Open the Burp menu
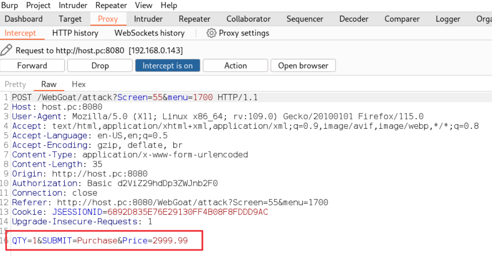This screenshot has height=257, width=492. (10, 6)
